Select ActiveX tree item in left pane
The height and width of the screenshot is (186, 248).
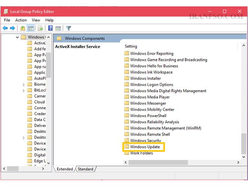point(37,43)
